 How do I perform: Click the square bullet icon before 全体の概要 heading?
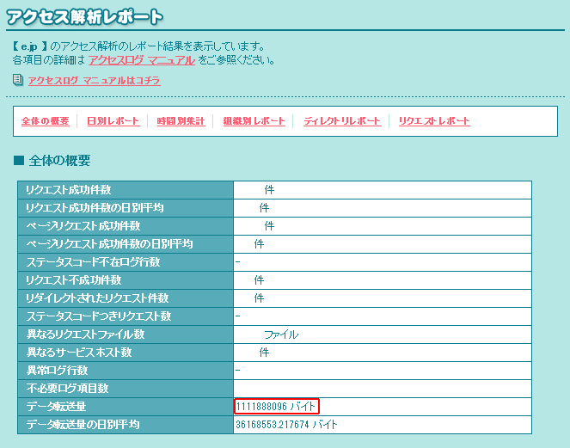[x=18, y=161]
